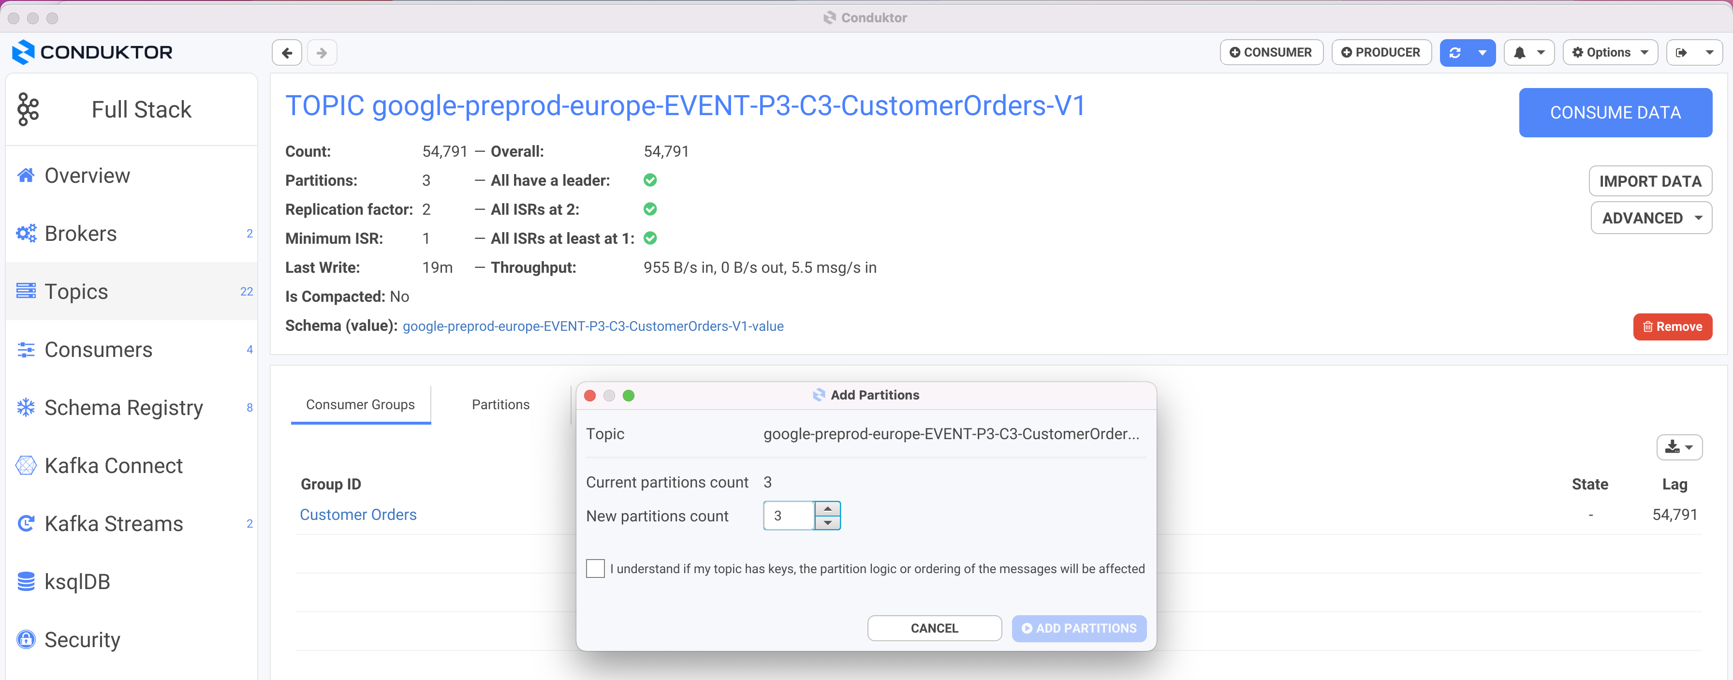This screenshot has width=1733, height=680.
Task: Toggle the partition ordering acknowledgement checkbox
Action: pyautogui.click(x=595, y=568)
